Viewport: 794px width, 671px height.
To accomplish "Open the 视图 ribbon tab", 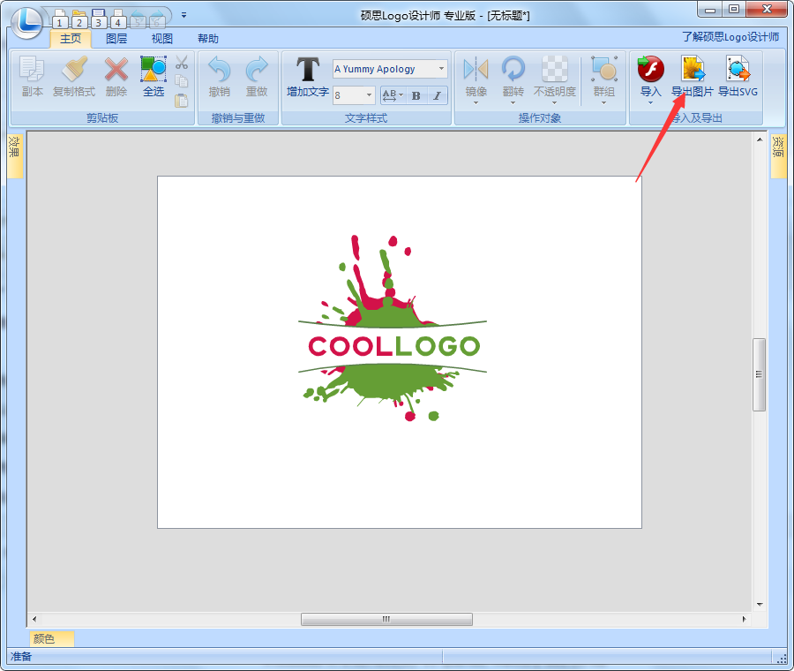I will click(x=162, y=39).
